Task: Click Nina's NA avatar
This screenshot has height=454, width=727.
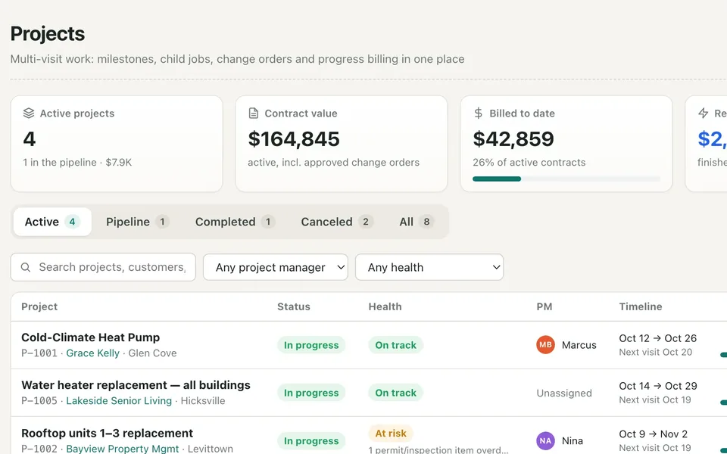Action: coord(545,440)
